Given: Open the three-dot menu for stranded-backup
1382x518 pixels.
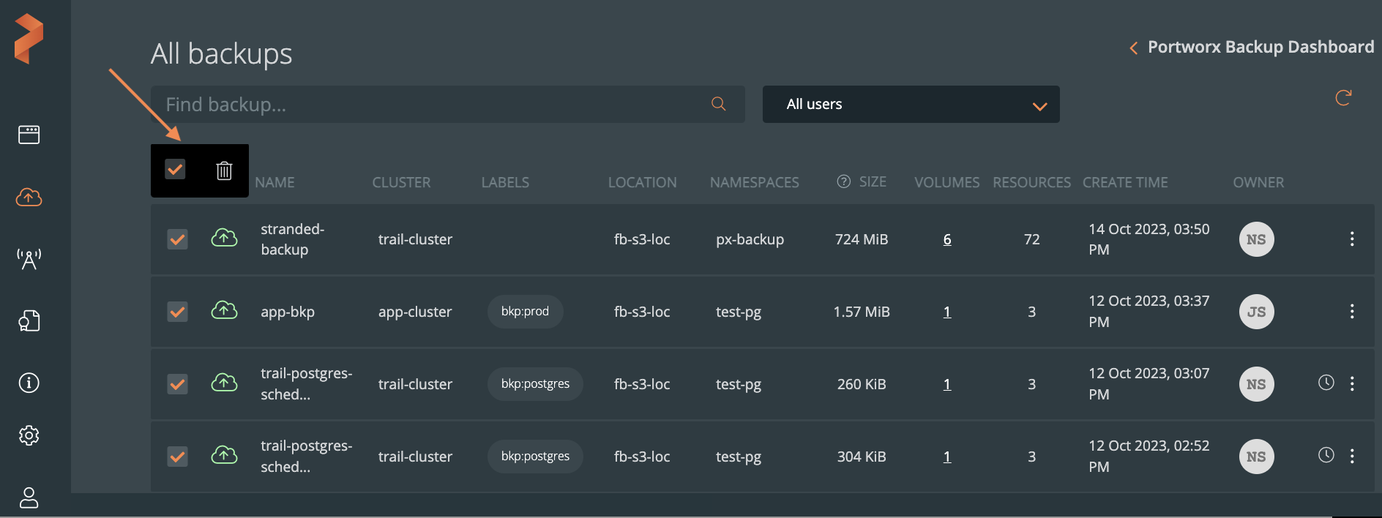Looking at the screenshot, I should coord(1351,239).
